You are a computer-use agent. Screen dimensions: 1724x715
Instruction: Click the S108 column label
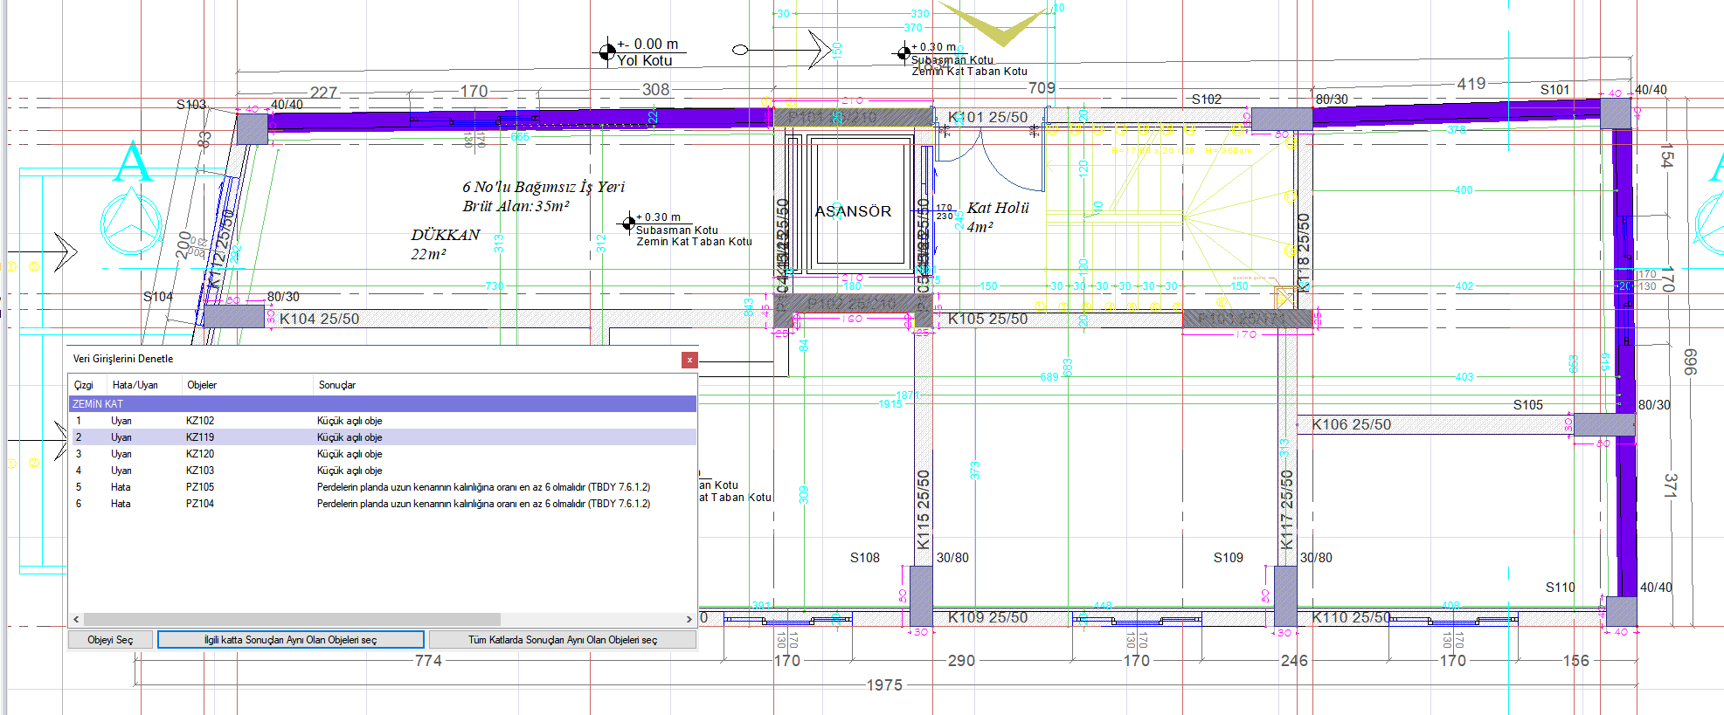865,558
